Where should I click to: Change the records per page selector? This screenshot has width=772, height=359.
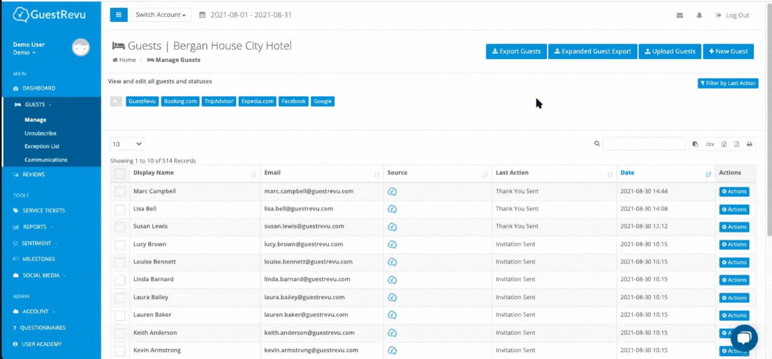click(127, 144)
